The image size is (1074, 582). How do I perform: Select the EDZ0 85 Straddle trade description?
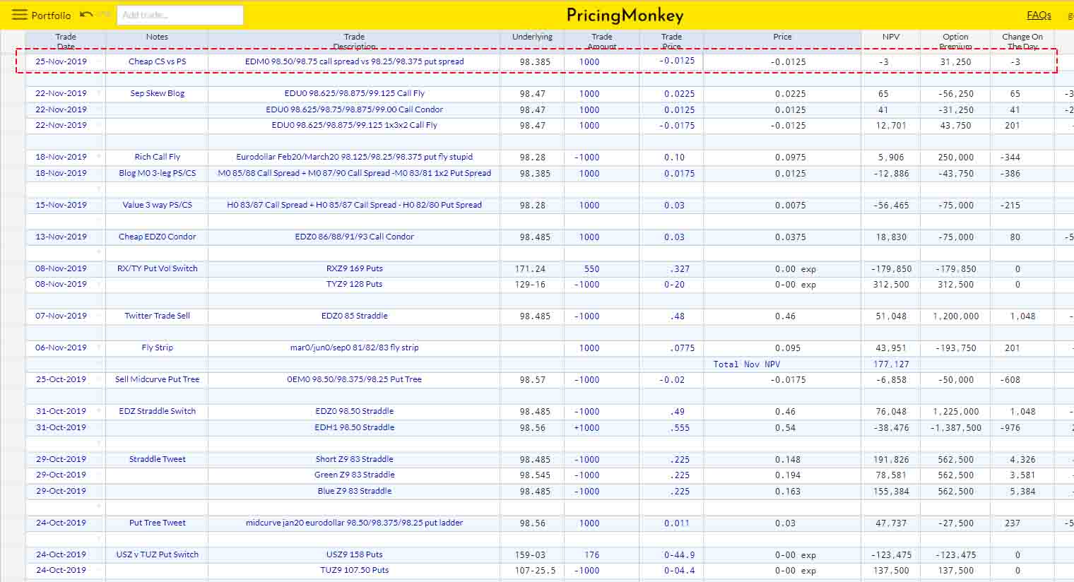tap(354, 316)
